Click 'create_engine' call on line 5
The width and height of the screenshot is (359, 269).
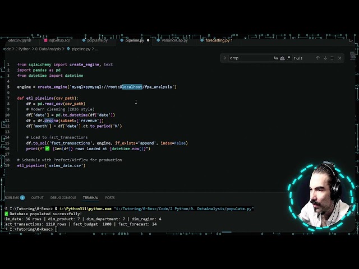click(x=52, y=87)
